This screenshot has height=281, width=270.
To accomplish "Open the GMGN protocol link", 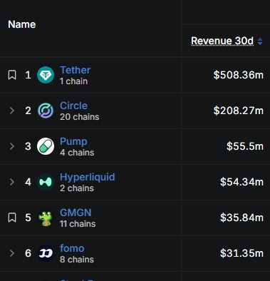I will point(76,213).
